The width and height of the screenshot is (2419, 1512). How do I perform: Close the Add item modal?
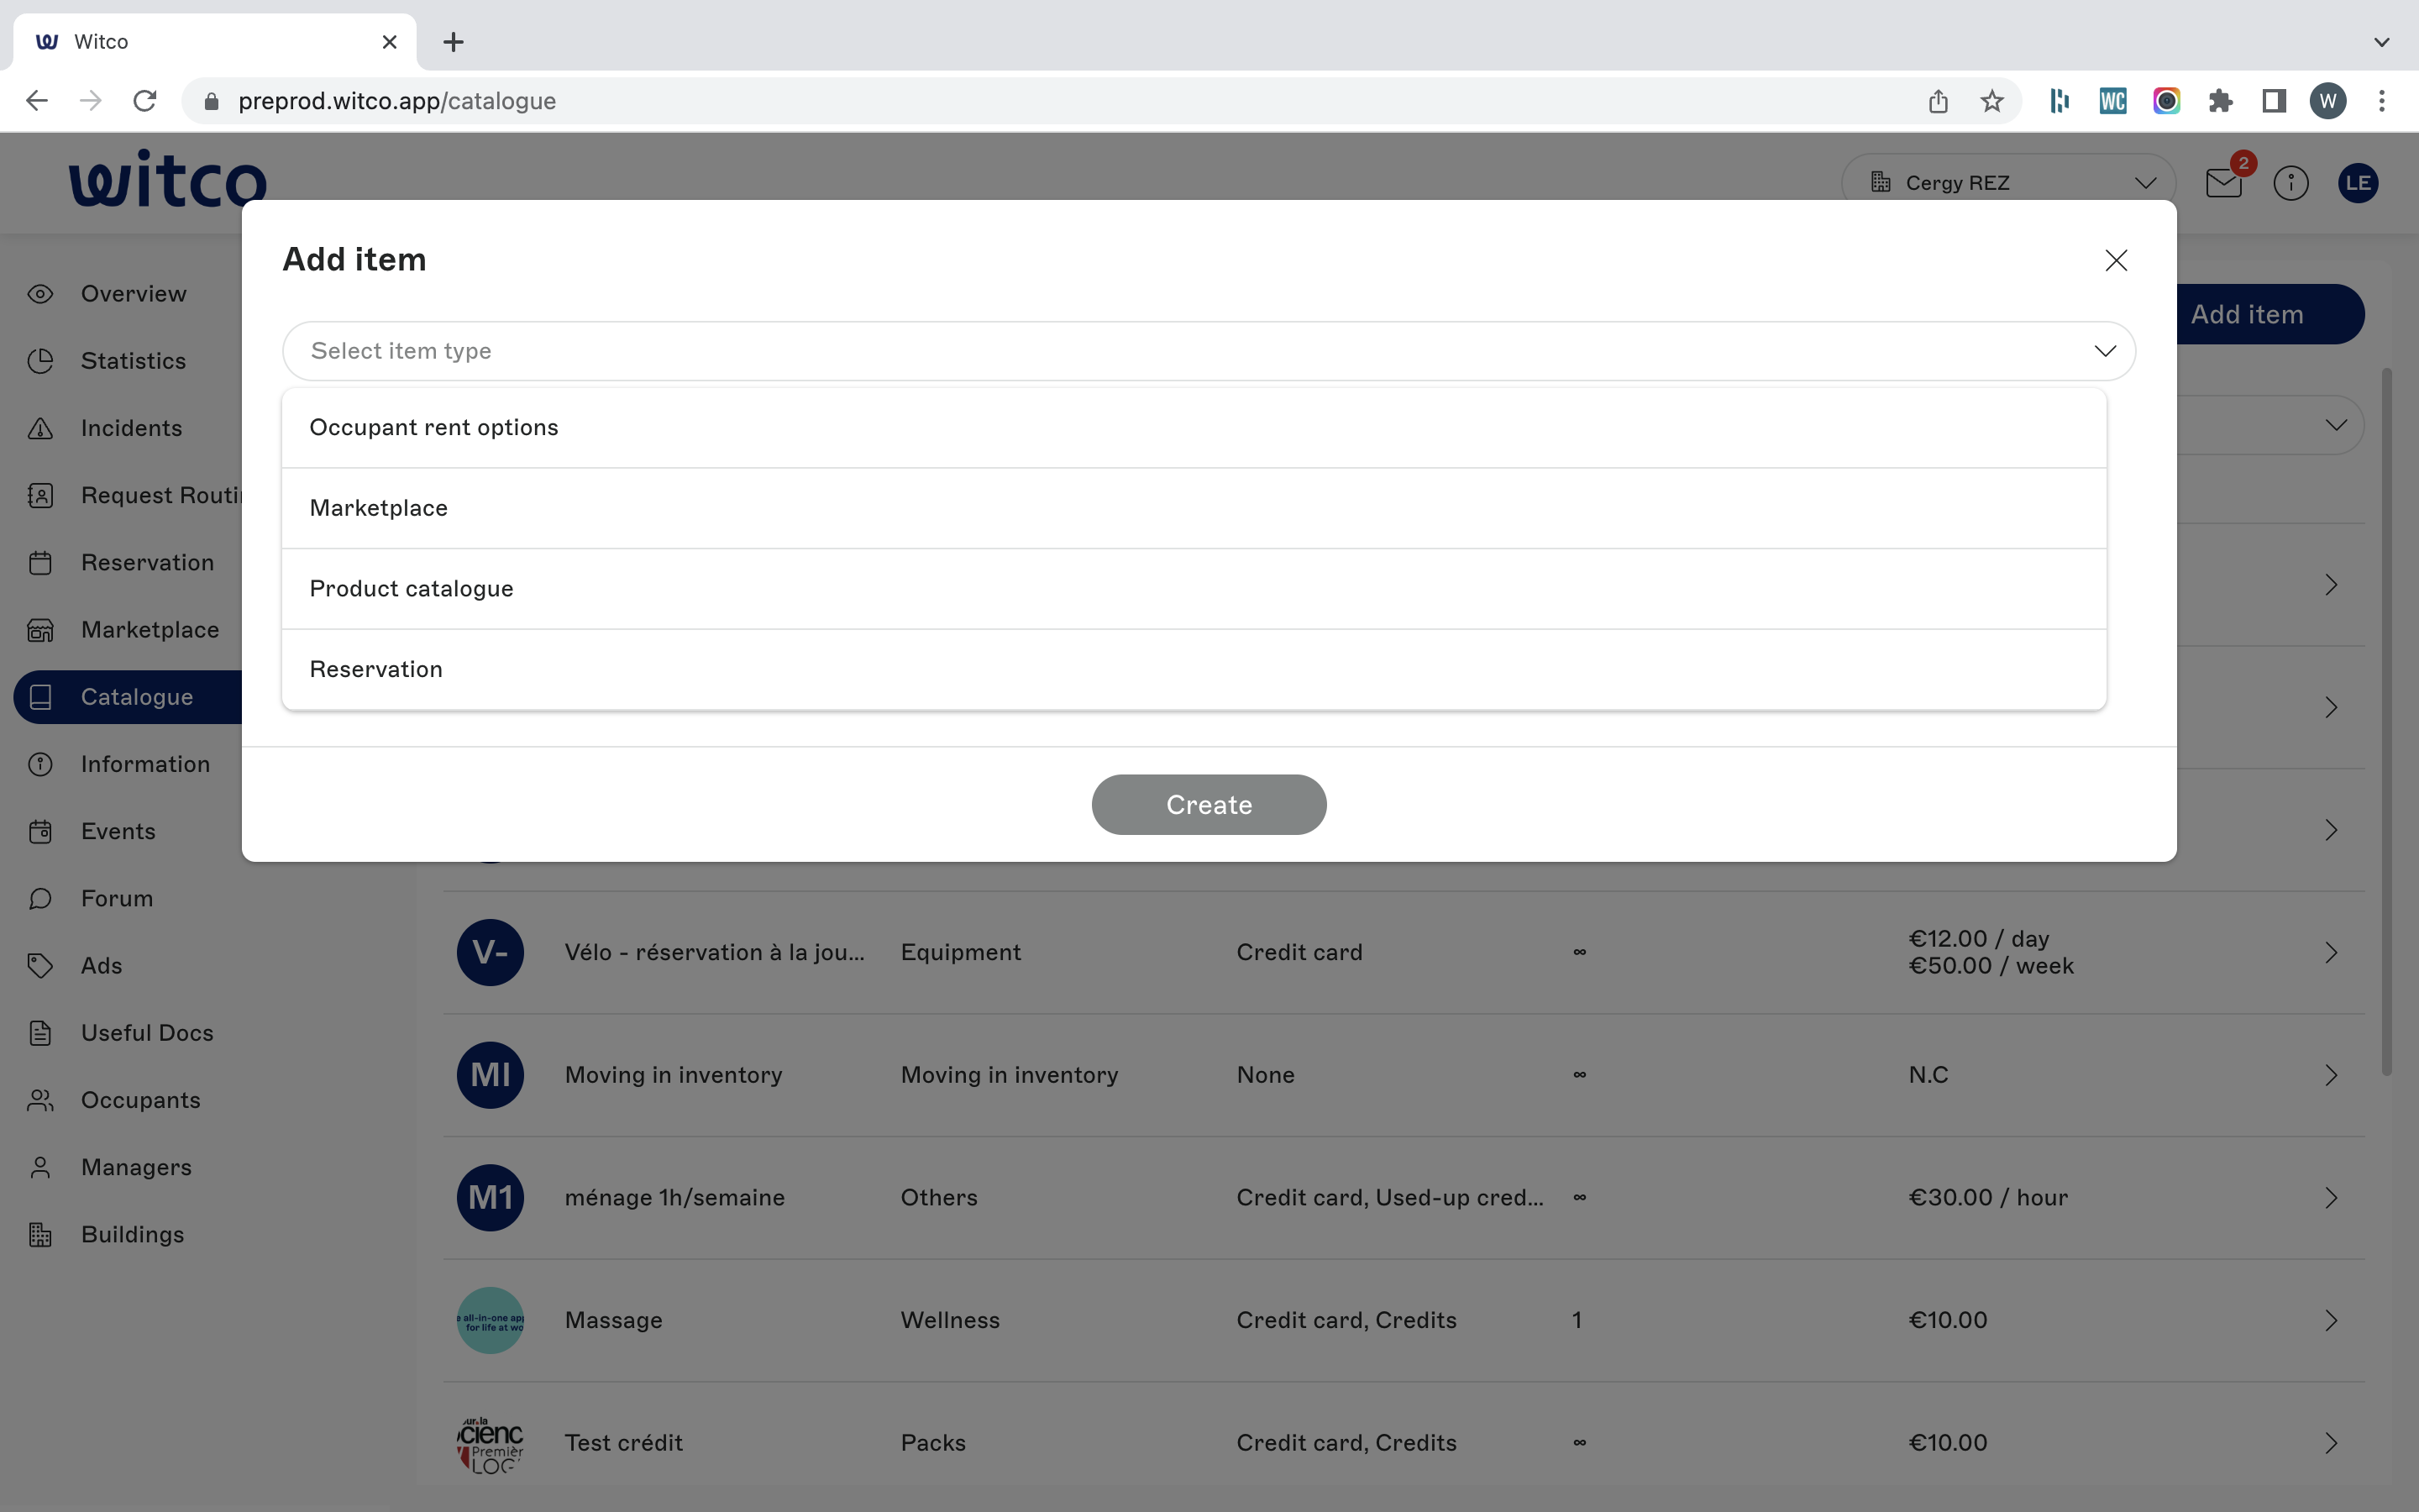tap(2116, 260)
